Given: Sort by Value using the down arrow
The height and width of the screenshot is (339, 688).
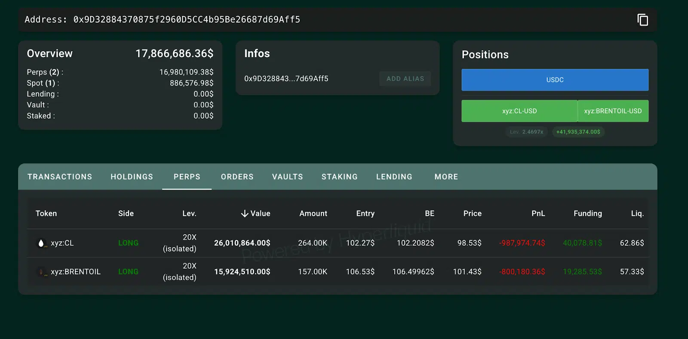Looking at the screenshot, I should click(245, 214).
